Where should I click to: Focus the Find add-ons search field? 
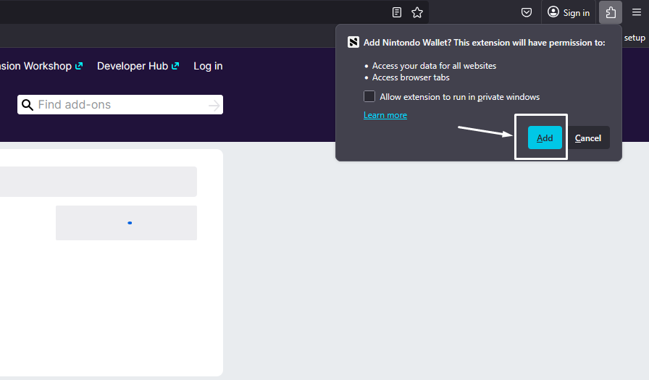pos(120,105)
